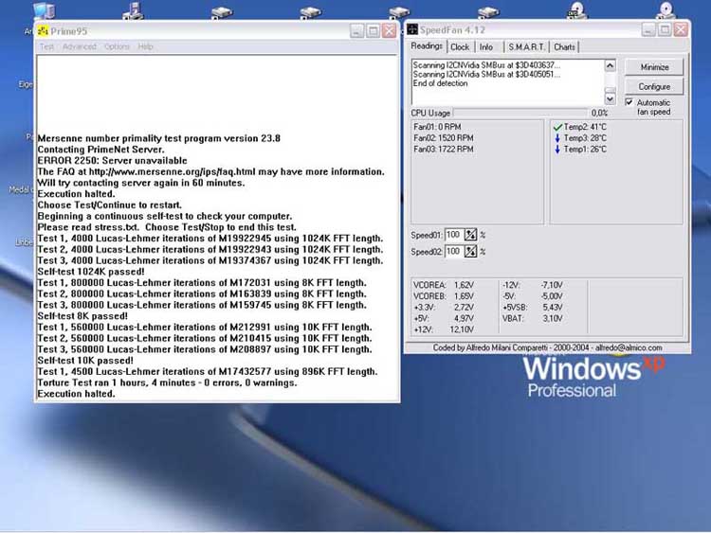Open the Info tab in SpeedFan
This screenshot has height=533, width=711.
click(x=486, y=47)
